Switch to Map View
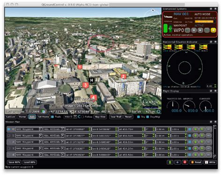 click(x=100, y=117)
